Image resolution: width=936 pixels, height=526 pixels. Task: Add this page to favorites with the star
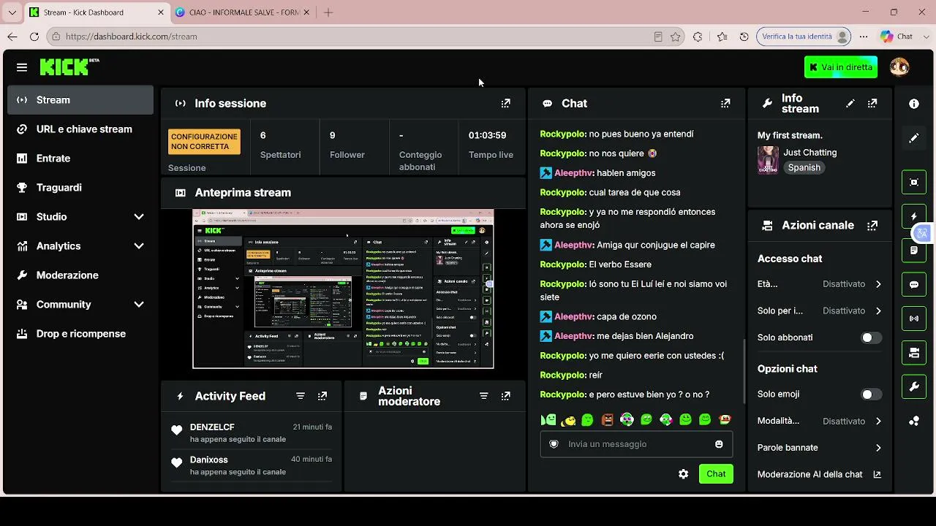click(x=676, y=37)
